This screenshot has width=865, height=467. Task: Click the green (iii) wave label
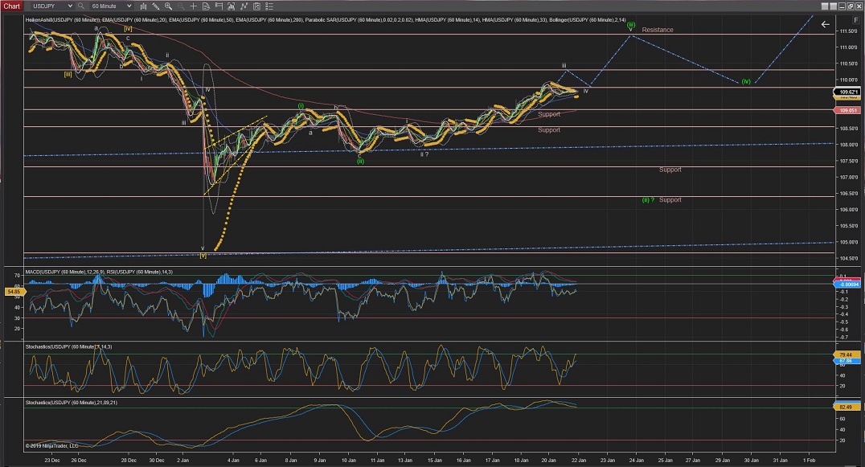click(x=630, y=25)
